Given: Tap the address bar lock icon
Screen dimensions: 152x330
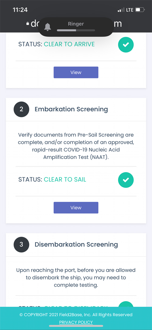Looking at the screenshot, I should point(28,24).
